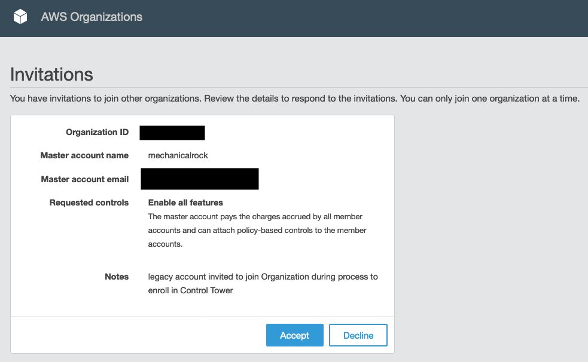Click the Requested controls label
The height and width of the screenshot is (362, 588).
89,203
